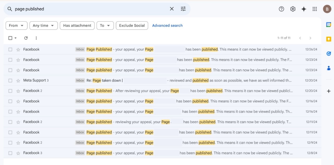This screenshot has width=334, height=165.
Task: Toggle the Has attachment filter chip
Action: [x=77, y=26]
